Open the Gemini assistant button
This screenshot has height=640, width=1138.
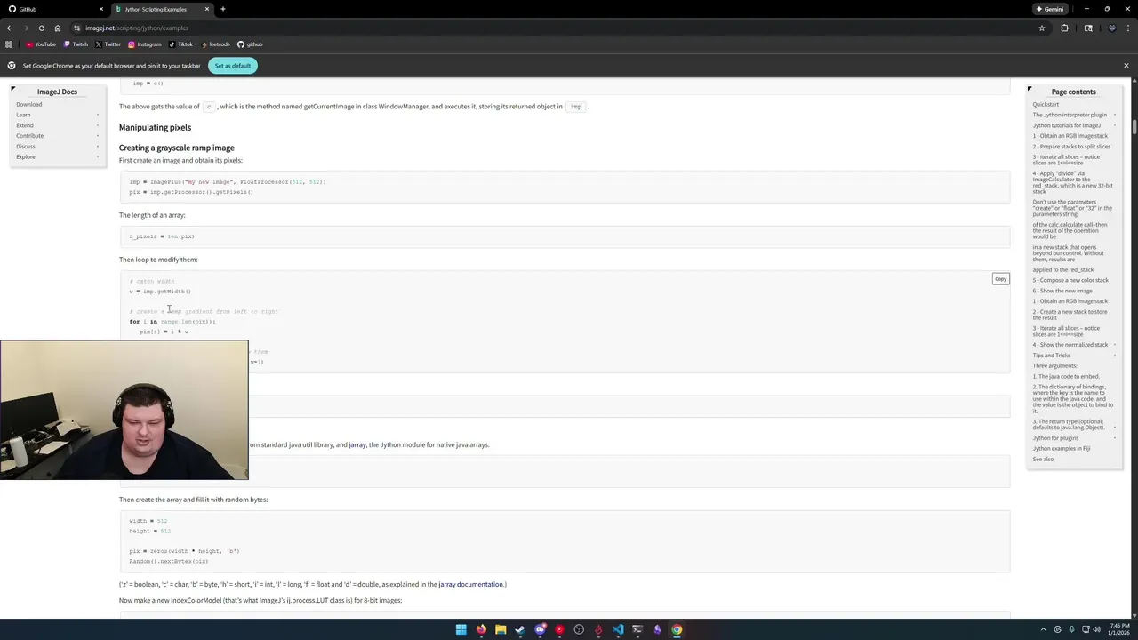tap(1049, 9)
